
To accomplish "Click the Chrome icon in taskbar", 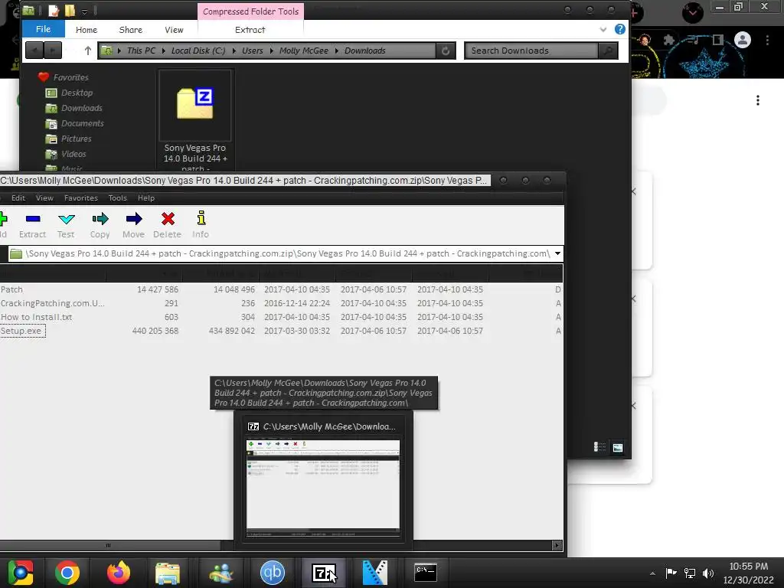I will (67, 573).
